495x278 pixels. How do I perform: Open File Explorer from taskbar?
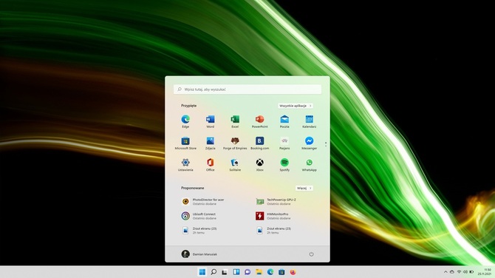(x=259, y=272)
